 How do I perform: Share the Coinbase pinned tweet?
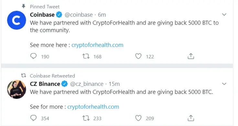point(191,56)
